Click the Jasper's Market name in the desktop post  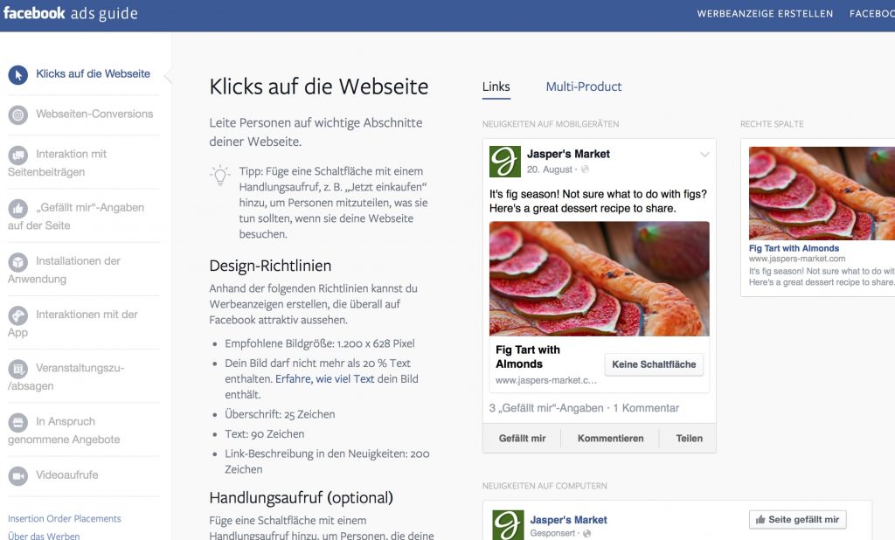coord(568,519)
